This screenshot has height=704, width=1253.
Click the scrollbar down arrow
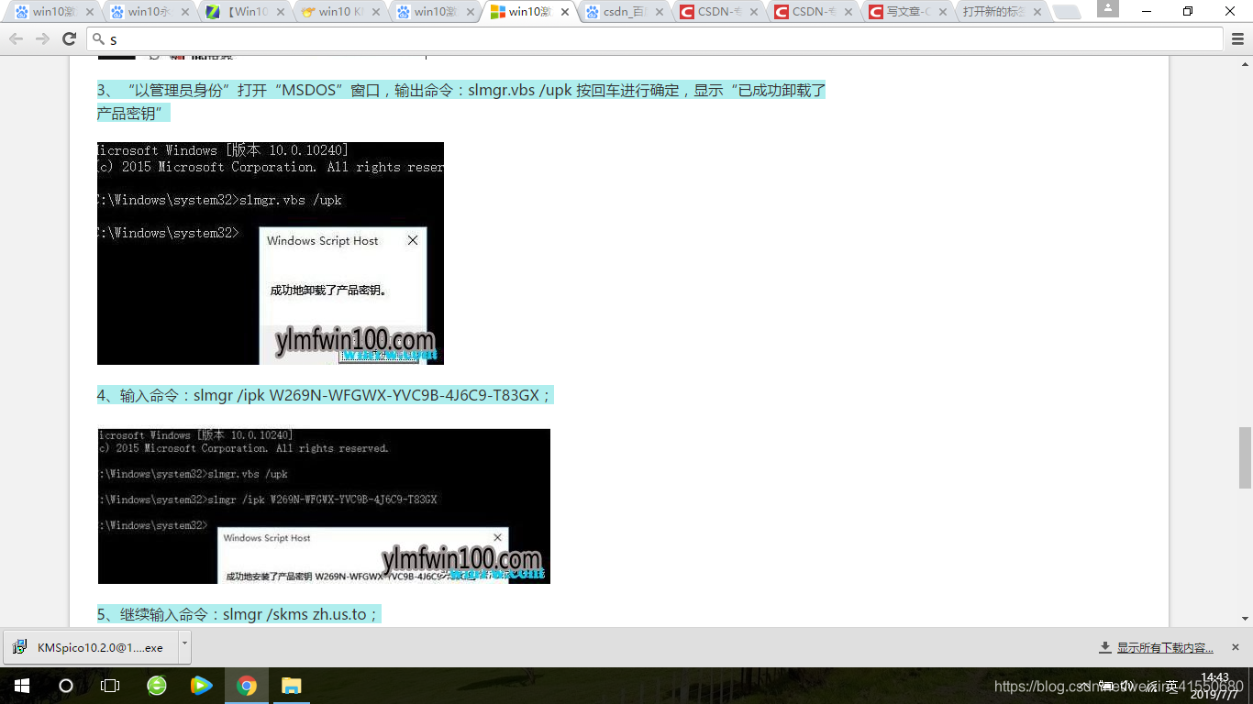click(1245, 621)
